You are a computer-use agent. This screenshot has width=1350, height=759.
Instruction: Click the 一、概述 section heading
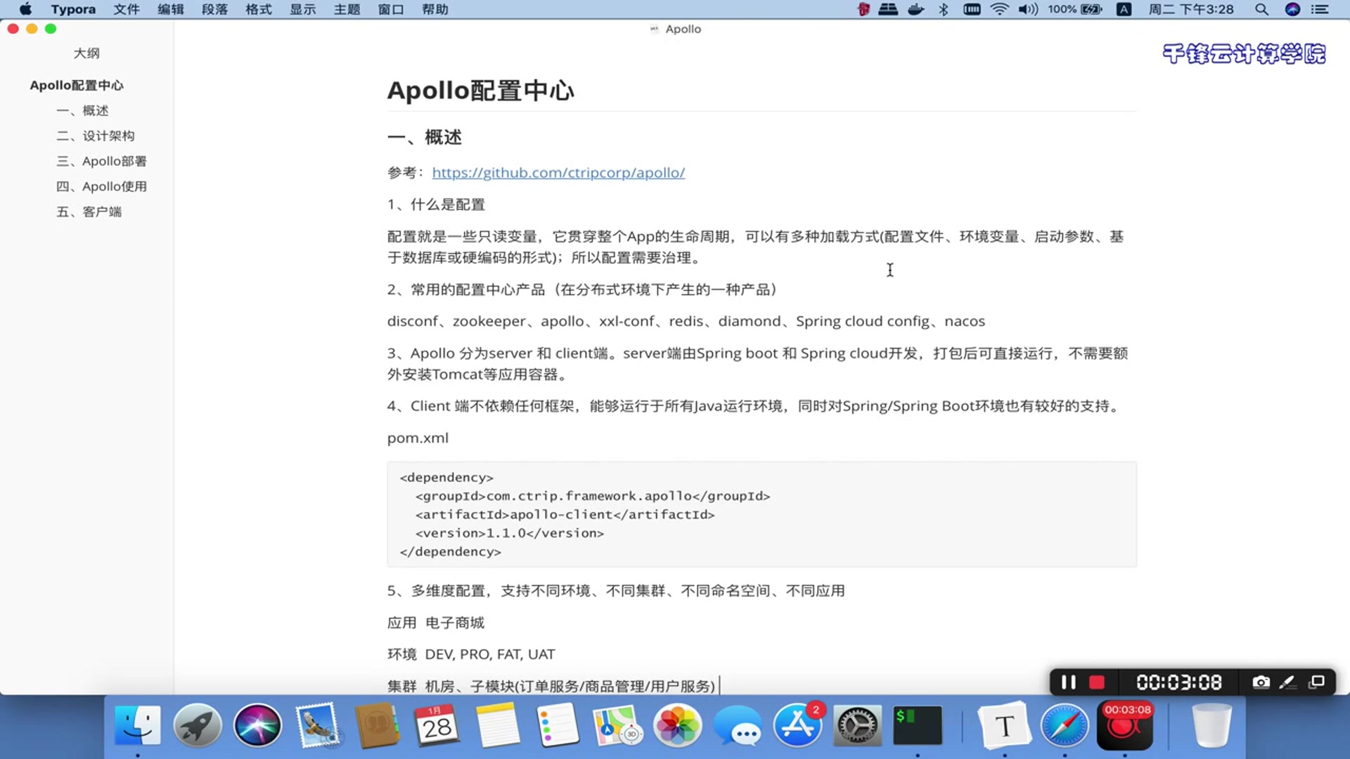(425, 137)
